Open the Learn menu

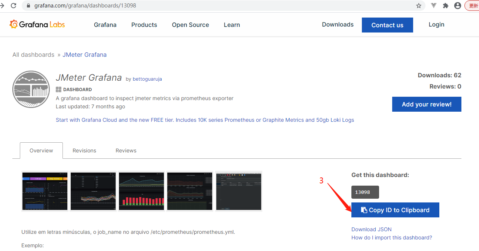pyautogui.click(x=232, y=25)
